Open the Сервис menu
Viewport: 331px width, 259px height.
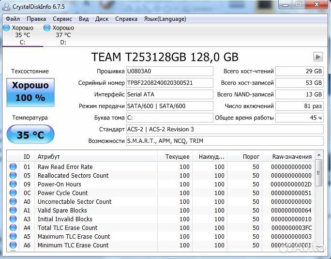coord(62,19)
